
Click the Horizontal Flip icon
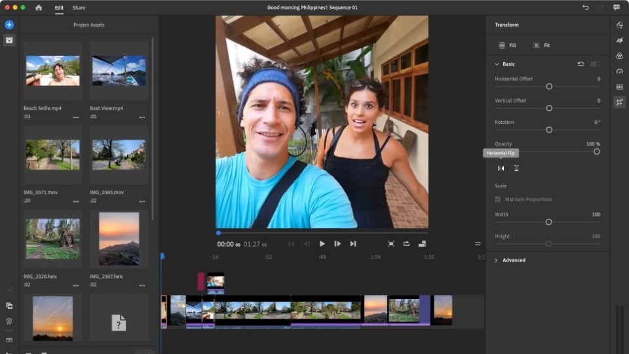[501, 168]
